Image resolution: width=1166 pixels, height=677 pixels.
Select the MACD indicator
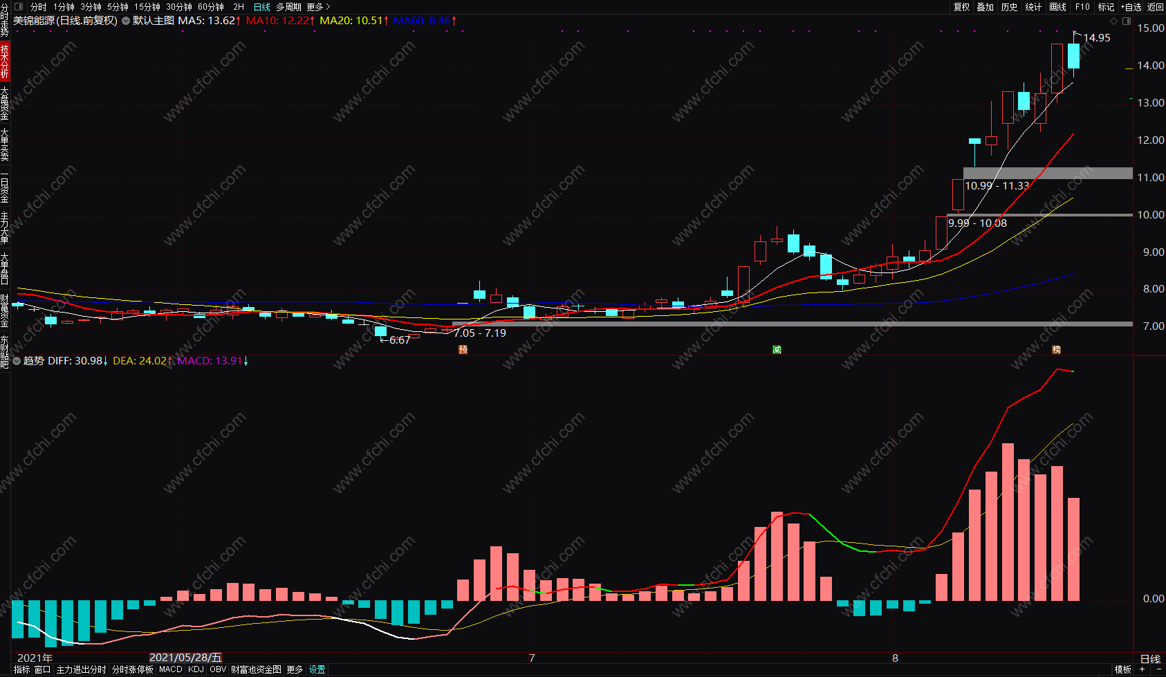171,669
